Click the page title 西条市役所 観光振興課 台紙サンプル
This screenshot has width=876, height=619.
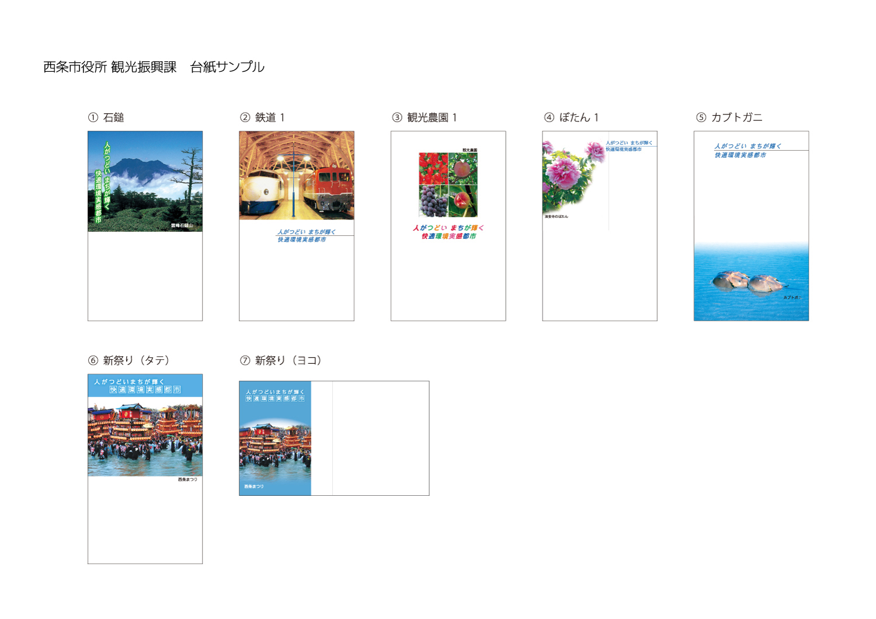pos(154,67)
